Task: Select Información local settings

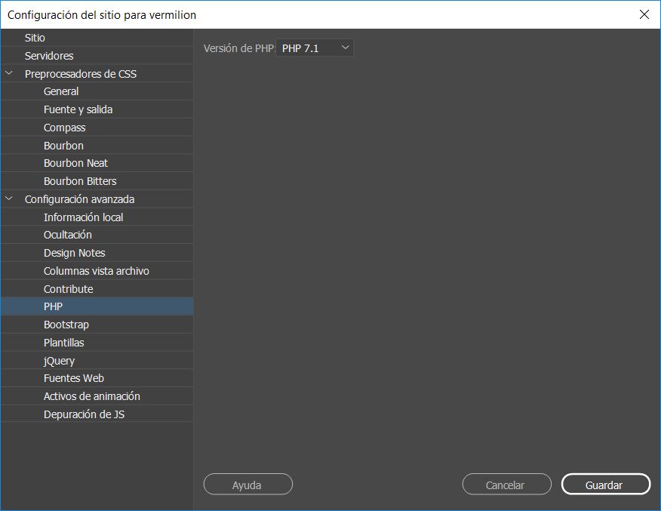Action: 83,217
